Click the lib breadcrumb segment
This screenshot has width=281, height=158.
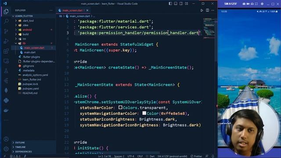(x=61, y=16)
